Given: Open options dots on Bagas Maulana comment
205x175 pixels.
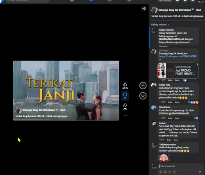Looking at the screenshot, I should pos(202,36).
